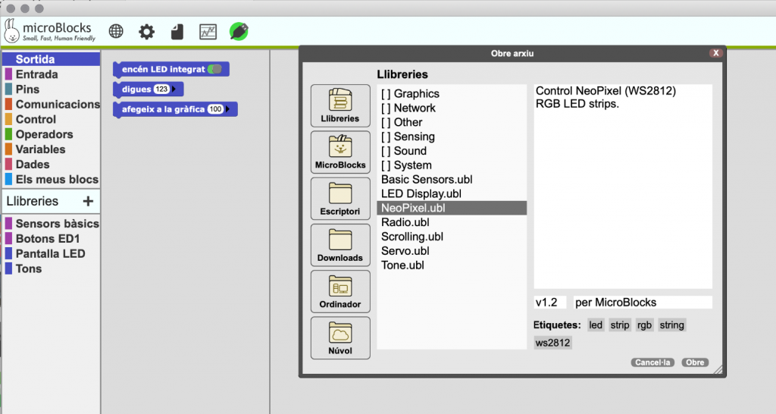Screen dimensions: 776x414
Task: Select Tone.ubl file
Action: 452,265
